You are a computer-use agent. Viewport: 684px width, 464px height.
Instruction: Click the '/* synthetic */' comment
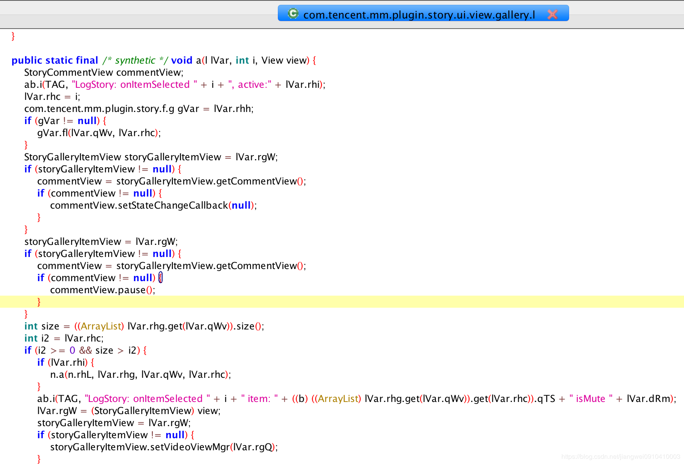pyautogui.click(x=135, y=60)
